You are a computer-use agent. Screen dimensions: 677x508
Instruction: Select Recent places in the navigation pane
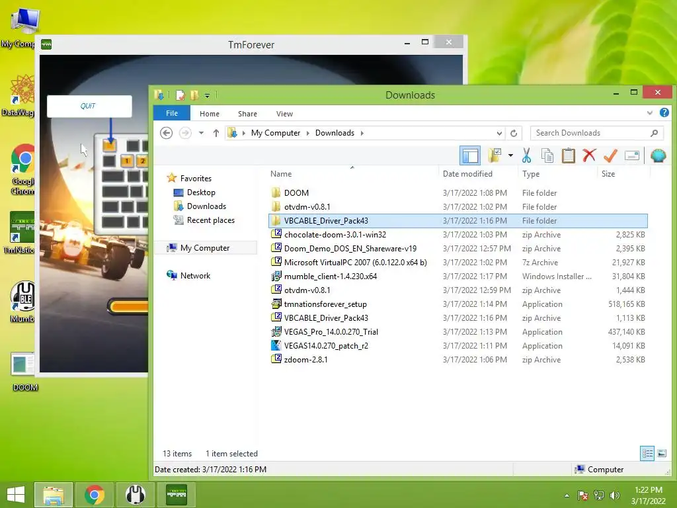coord(211,220)
